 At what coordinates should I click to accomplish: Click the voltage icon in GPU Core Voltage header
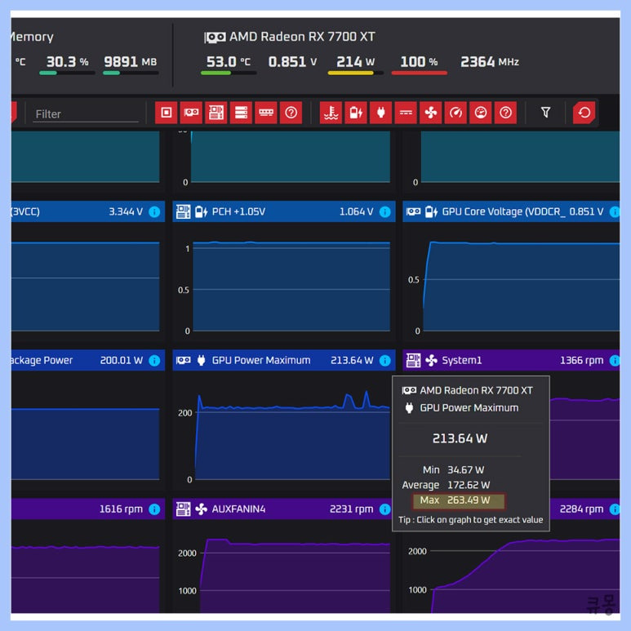point(431,211)
